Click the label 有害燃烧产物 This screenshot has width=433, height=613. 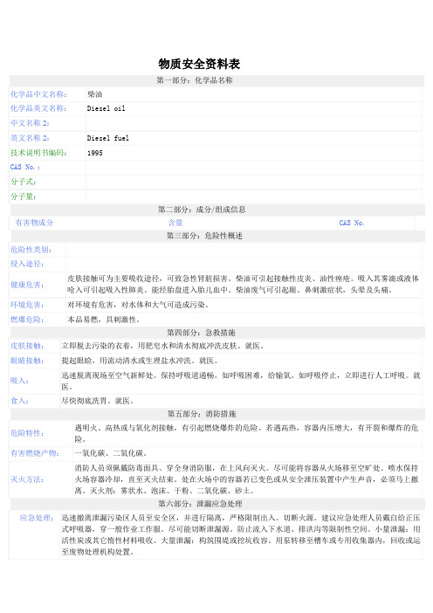[x=35, y=453]
